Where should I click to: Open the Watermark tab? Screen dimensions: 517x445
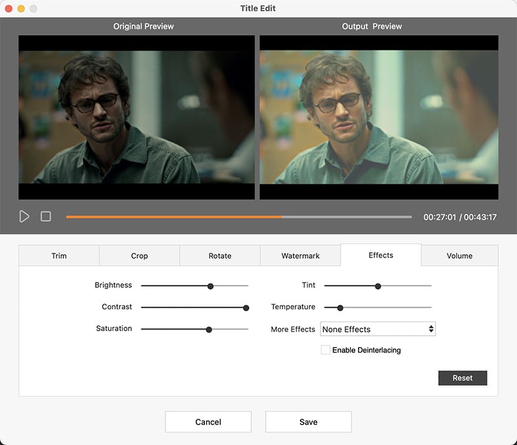pos(300,255)
